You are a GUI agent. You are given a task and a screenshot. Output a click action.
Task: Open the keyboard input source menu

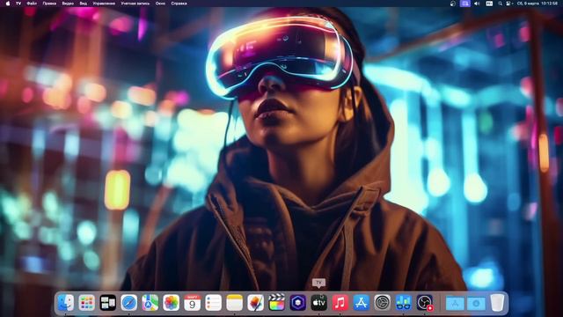[x=489, y=4]
